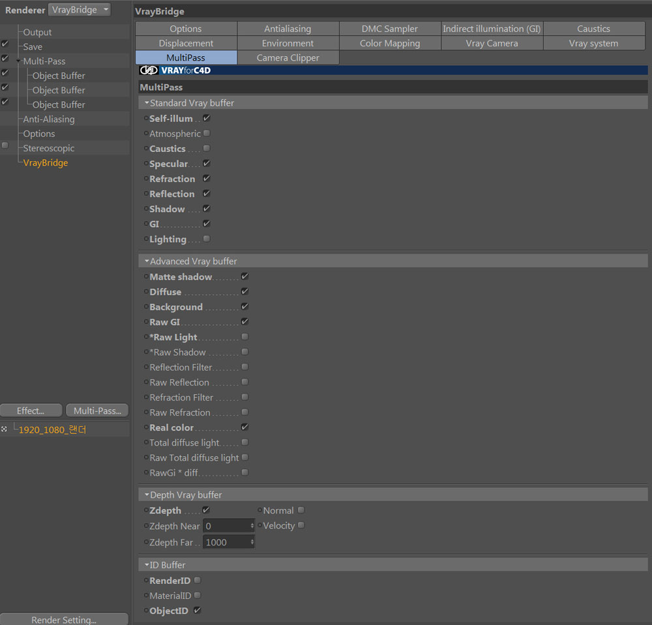Collapse the Depth Vray buffer section
652x625 pixels.
click(147, 495)
